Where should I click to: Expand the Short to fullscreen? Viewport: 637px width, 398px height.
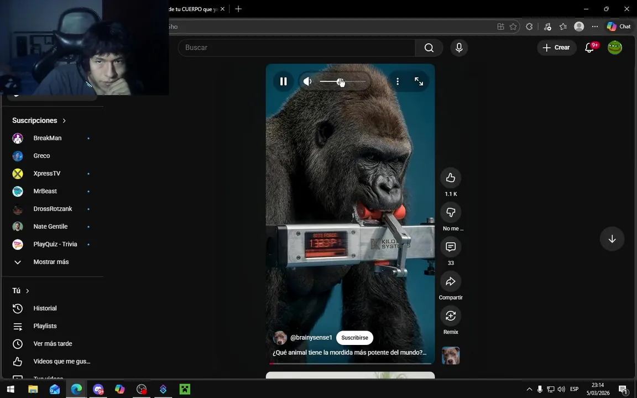[419, 82]
